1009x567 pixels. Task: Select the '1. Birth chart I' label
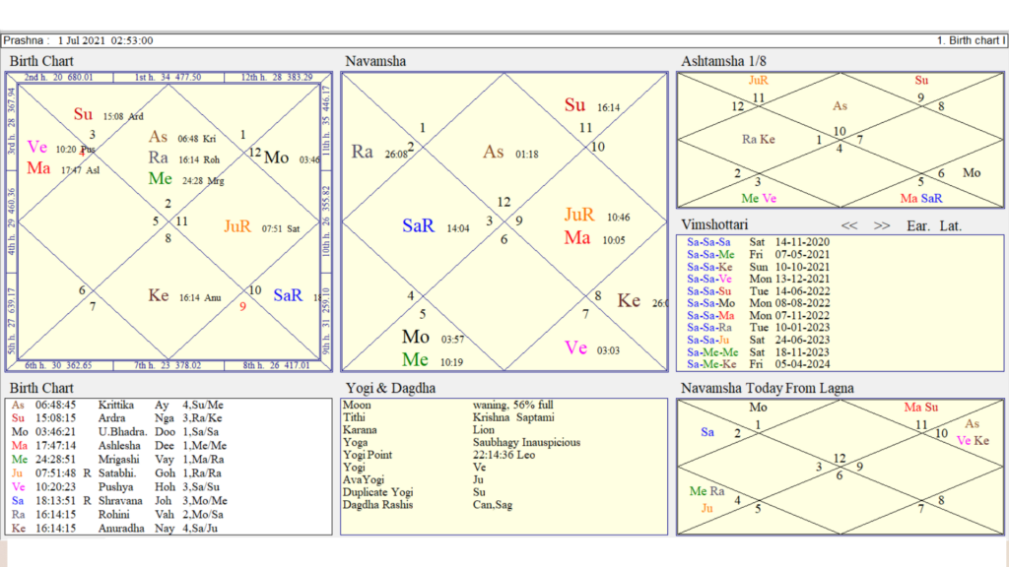pos(971,40)
